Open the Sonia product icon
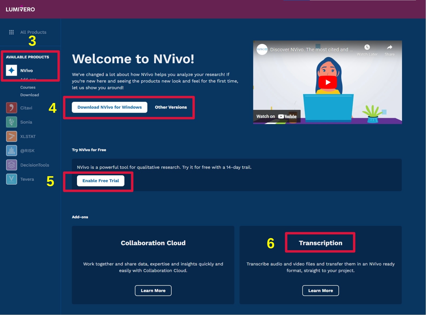 pyautogui.click(x=11, y=122)
